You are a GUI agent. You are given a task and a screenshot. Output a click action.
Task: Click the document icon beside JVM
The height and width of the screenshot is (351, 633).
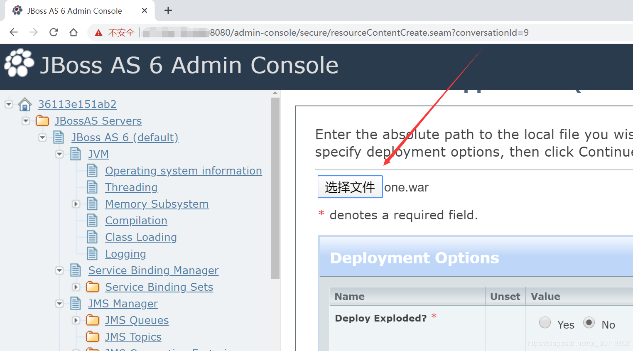pos(76,154)
